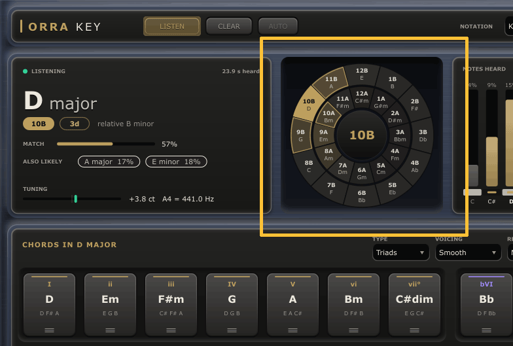The height and width of the screenshot is (346, 513).
Task: Click the tuning offset slider handle
Action: (x=76, y=199)
